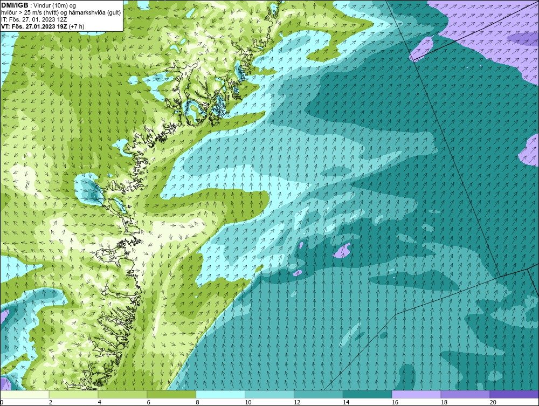
Task: Click the legend scale label '20'
Action: click(x=493, y=402)
